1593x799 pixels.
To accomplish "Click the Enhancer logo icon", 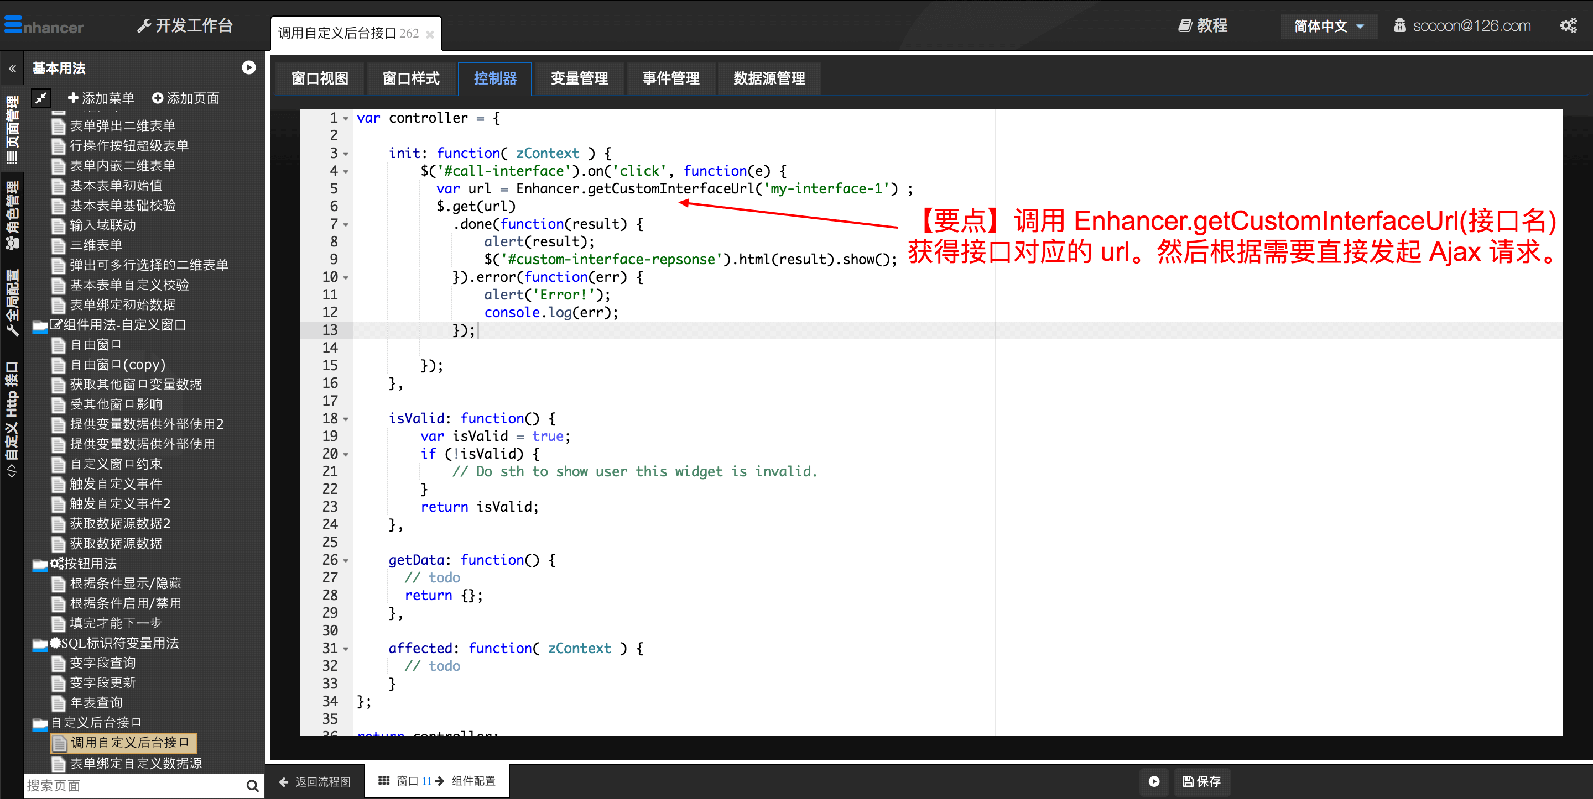I will [14, 25].
